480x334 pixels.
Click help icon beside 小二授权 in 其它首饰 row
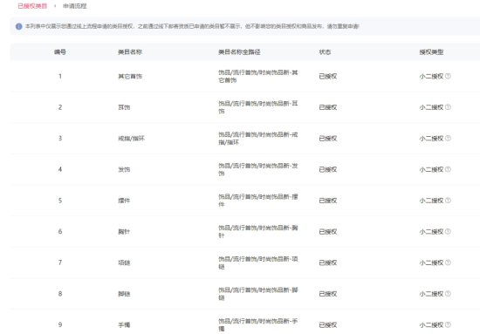click(x=448, y=76)
